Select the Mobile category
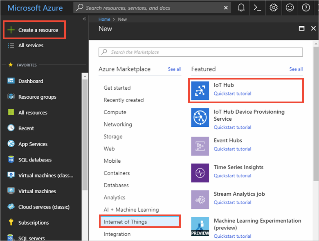Viewport: 319px width, 241px height. pos(112,161)
